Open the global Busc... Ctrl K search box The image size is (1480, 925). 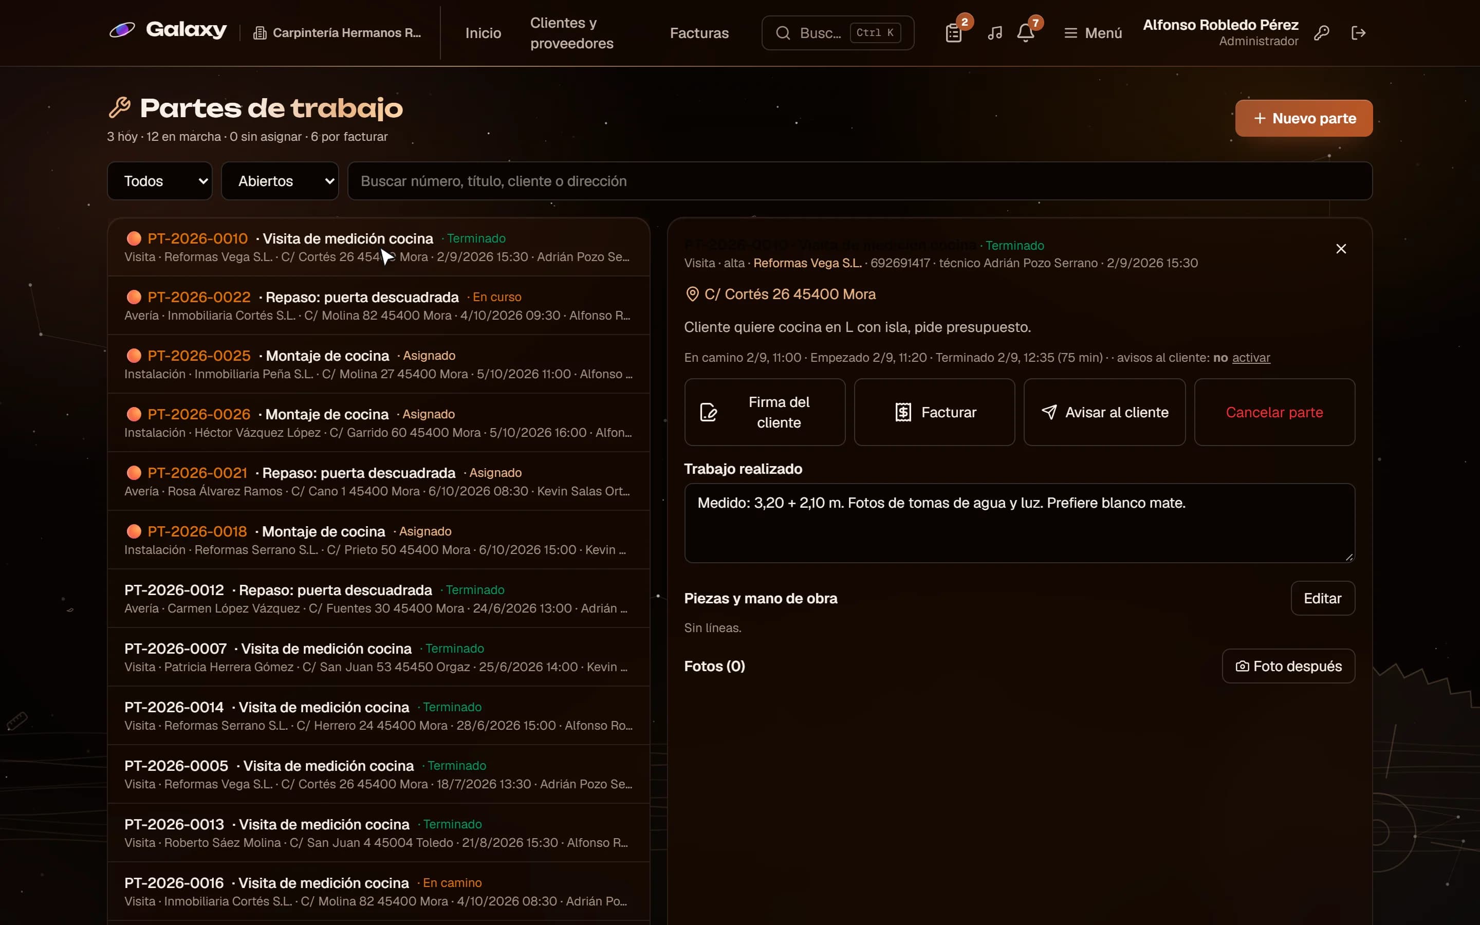[837, 32]
